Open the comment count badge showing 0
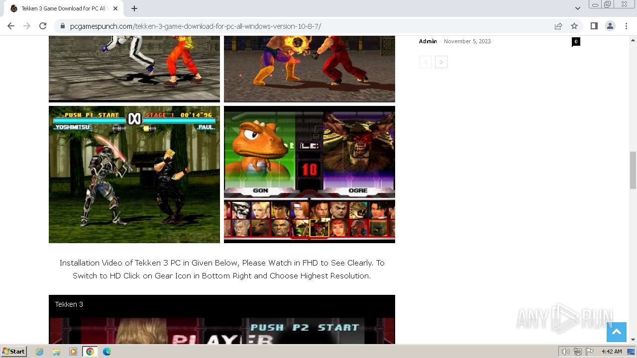Viewport: 637px width, 358px height. click(x=576, y=42)
